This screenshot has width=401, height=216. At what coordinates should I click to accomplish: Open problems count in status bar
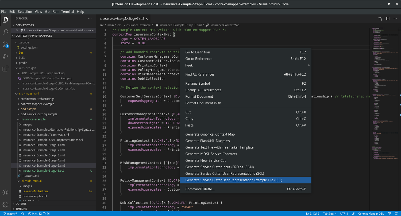(x=39, y=214)
